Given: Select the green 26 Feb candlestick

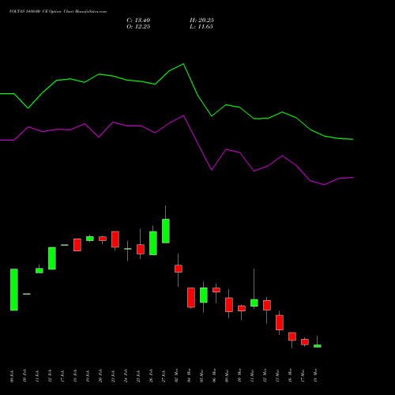Looking at the screenshot, I should (x=153, y=243).
